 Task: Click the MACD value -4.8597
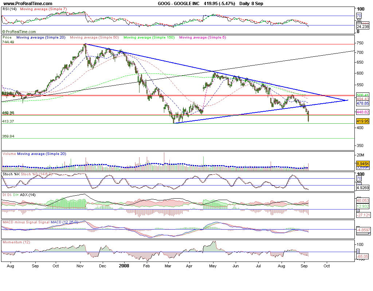[363, 230]
